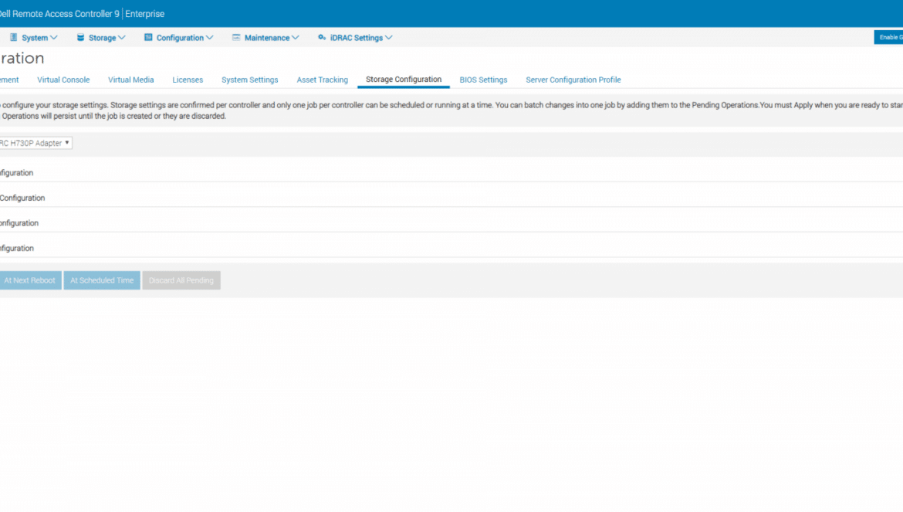Click the Discard All Pending button

pos(181,280)
